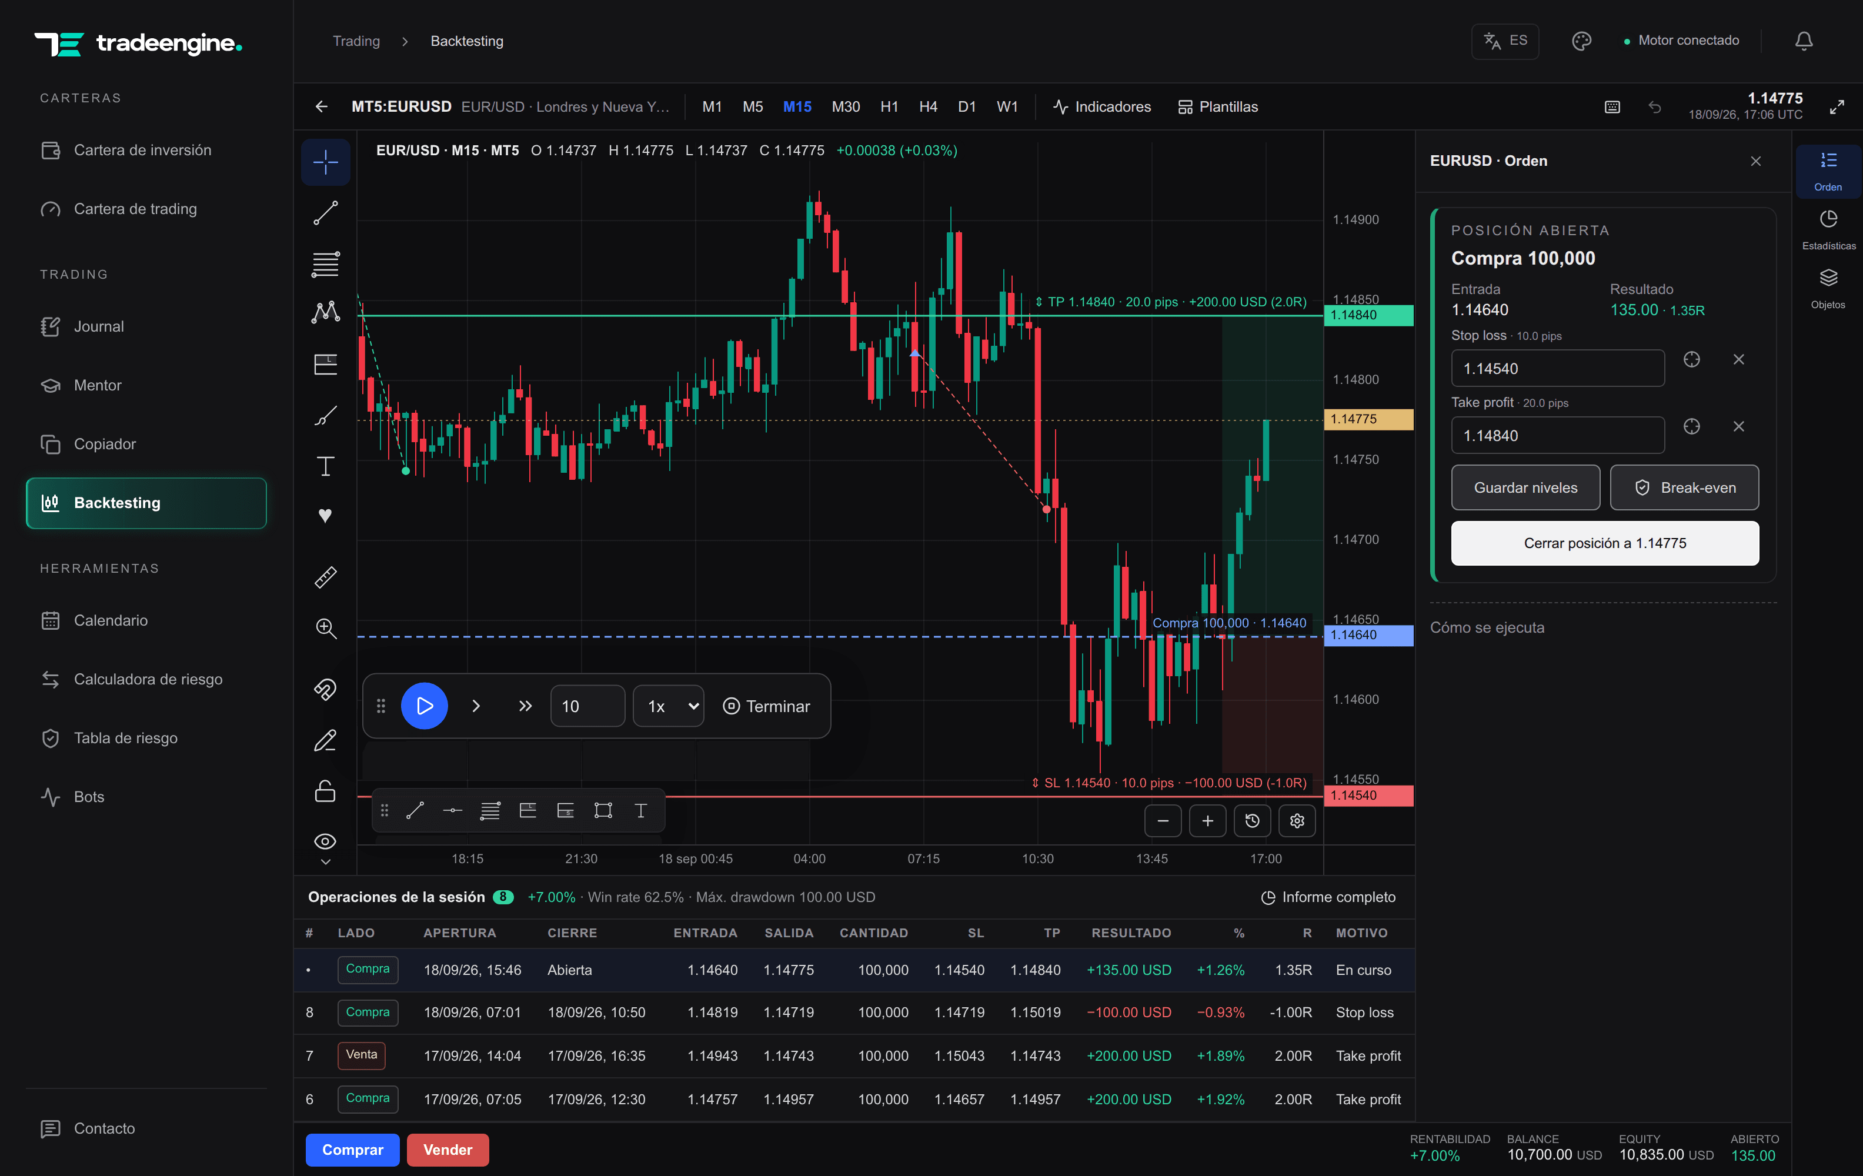Viewport: 1863px width, 1176px height.
Task: Open the favorites heart tool
Action: point(325,516)
